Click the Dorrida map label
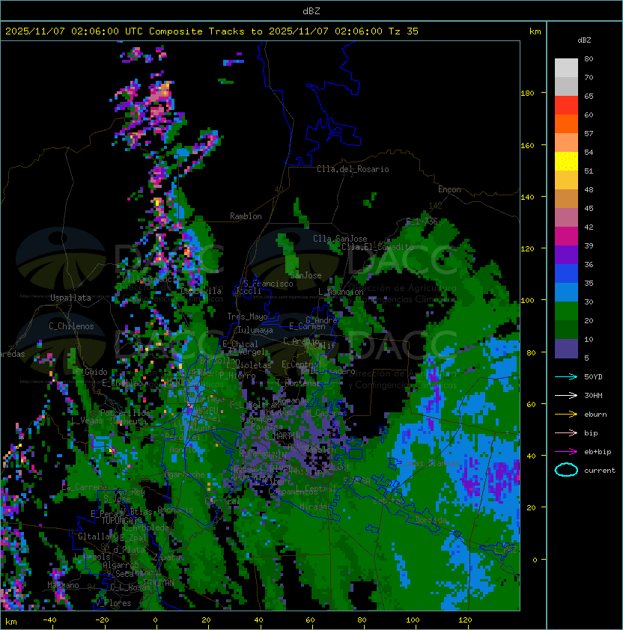 pyautogui.click(x=431, y=520)
